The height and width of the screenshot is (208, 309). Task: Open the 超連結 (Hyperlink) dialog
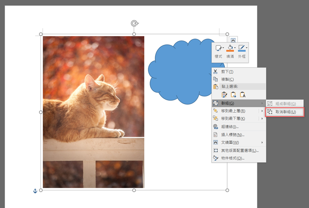pos(230,127)
